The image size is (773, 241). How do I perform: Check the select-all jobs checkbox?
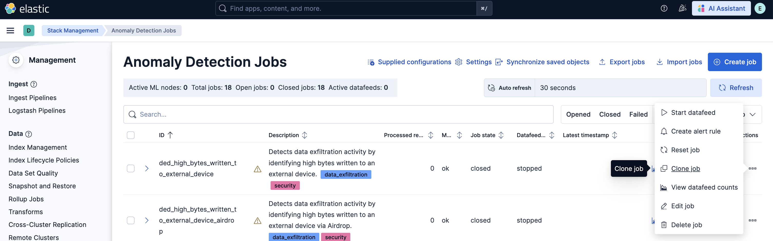pyautogui.click(x=131, y=135)
